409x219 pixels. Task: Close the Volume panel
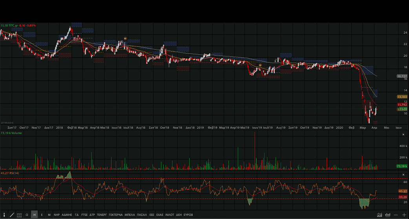(404, 135)
